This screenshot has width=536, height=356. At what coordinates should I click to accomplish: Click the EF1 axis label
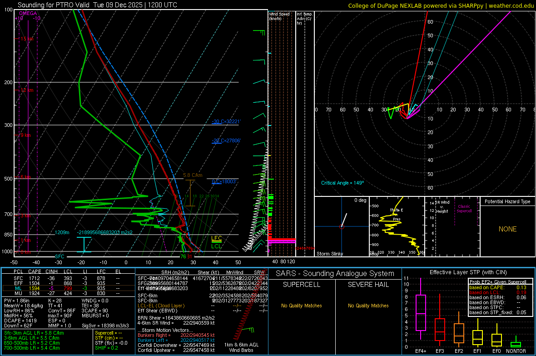click(x=477, y=351)
